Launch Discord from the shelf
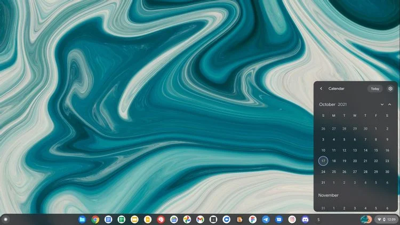 click(x=305, y=219)
